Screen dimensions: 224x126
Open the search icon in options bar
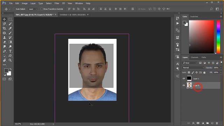click(x=211, y=9)
